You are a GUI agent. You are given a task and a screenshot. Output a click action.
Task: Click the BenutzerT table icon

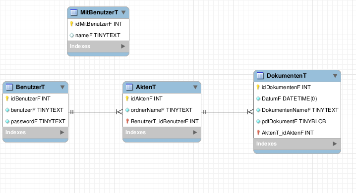(x=9, y=87)
